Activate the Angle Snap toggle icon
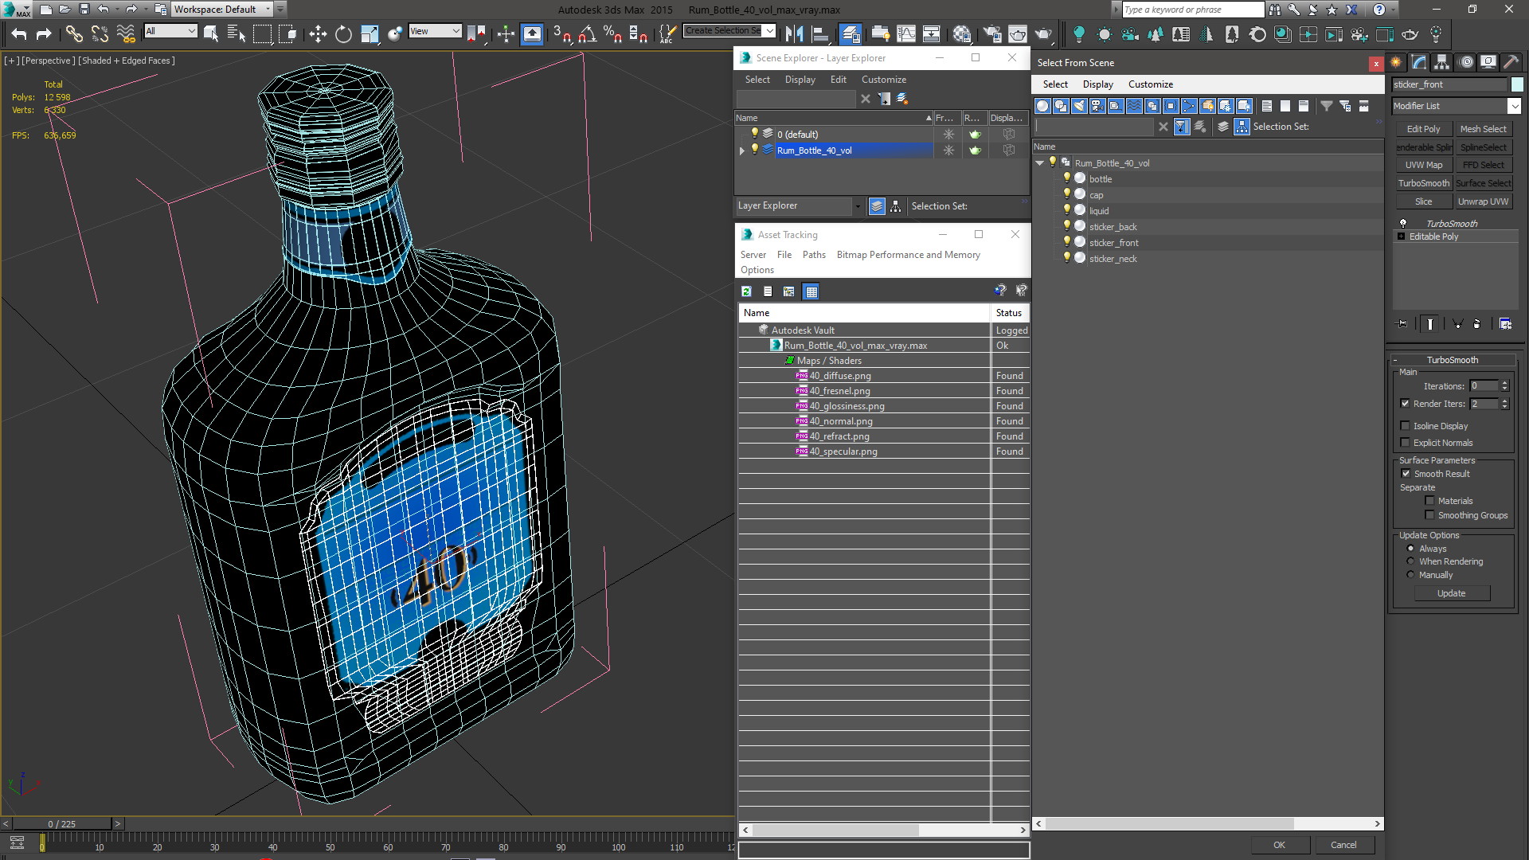Image resolution: width=1529 pixels, height=860 pixels. point(587,33)
